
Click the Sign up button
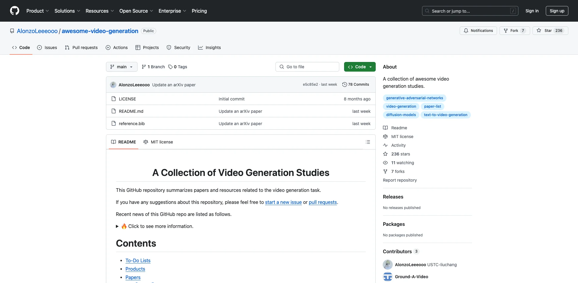pyautogui.click(x=557, y=11)
